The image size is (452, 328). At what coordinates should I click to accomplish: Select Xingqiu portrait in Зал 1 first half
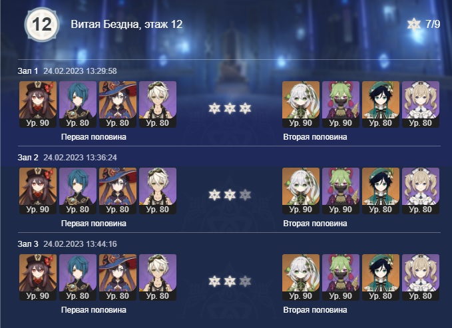click(78, 104)
